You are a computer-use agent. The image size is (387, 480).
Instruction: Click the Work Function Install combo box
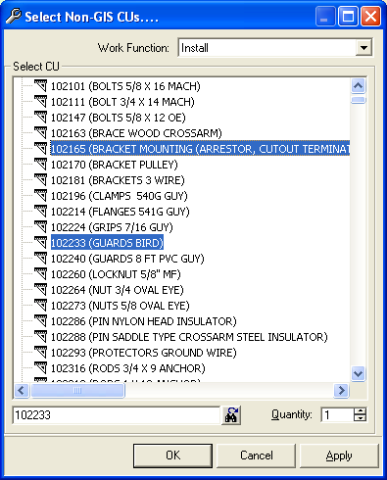tap(275, 48)
